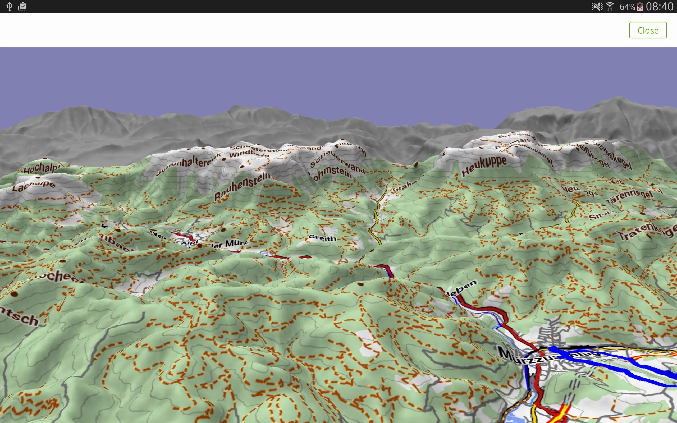Tap the Lachalpe summit label
This screenshot has height=423, width=677.
point(34,187)
